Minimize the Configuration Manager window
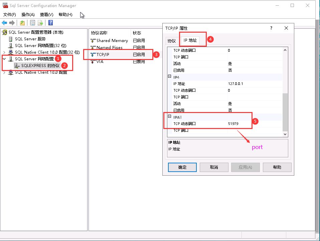 click(277, 5)
